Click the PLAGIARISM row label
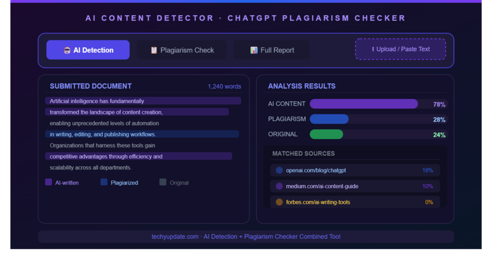Viewport: 499px width, 256px height. [x=287, y=119]
